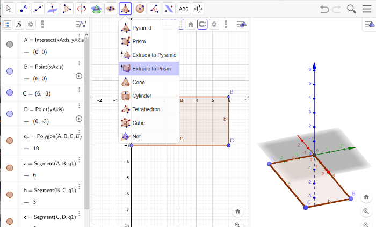Screen dimensions: 376x227
Task: Reset 2D Graphics view with home toolbar button
Action: pyautogui.click(x=191, y=24)
